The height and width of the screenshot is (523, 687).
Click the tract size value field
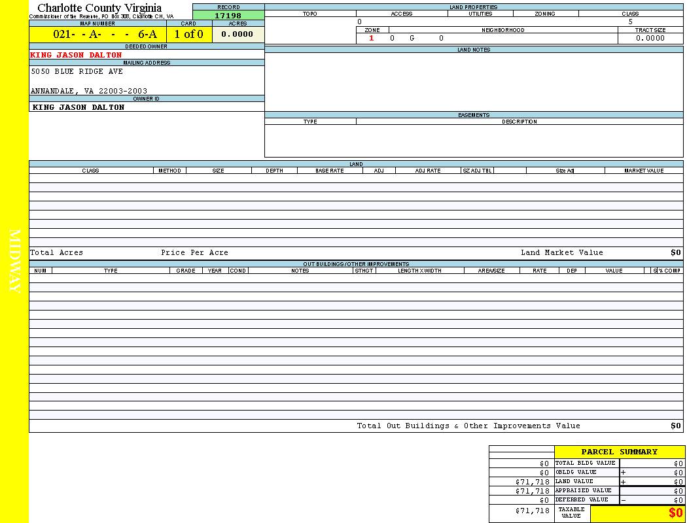(650, 38)
